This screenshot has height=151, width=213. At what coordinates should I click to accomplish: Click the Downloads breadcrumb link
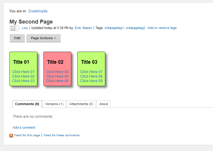38,11
